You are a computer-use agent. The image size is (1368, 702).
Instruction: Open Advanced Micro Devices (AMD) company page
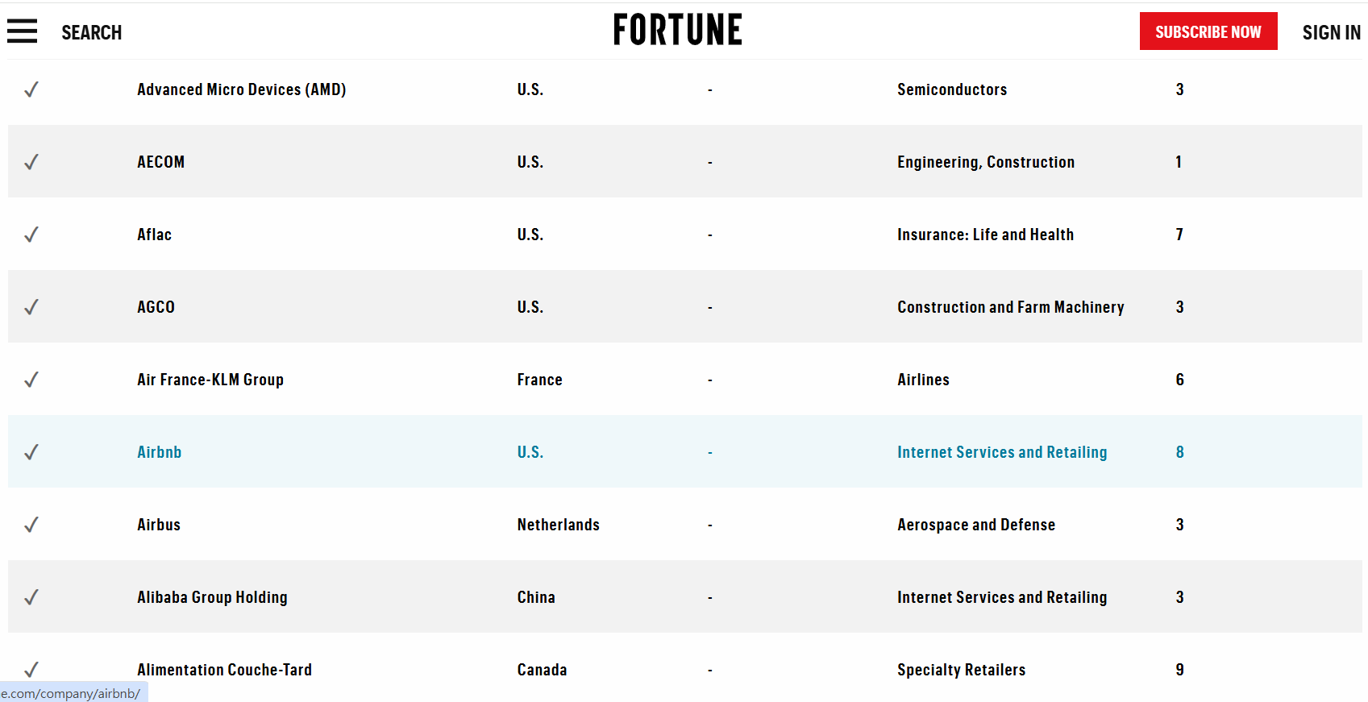point(242,89)
